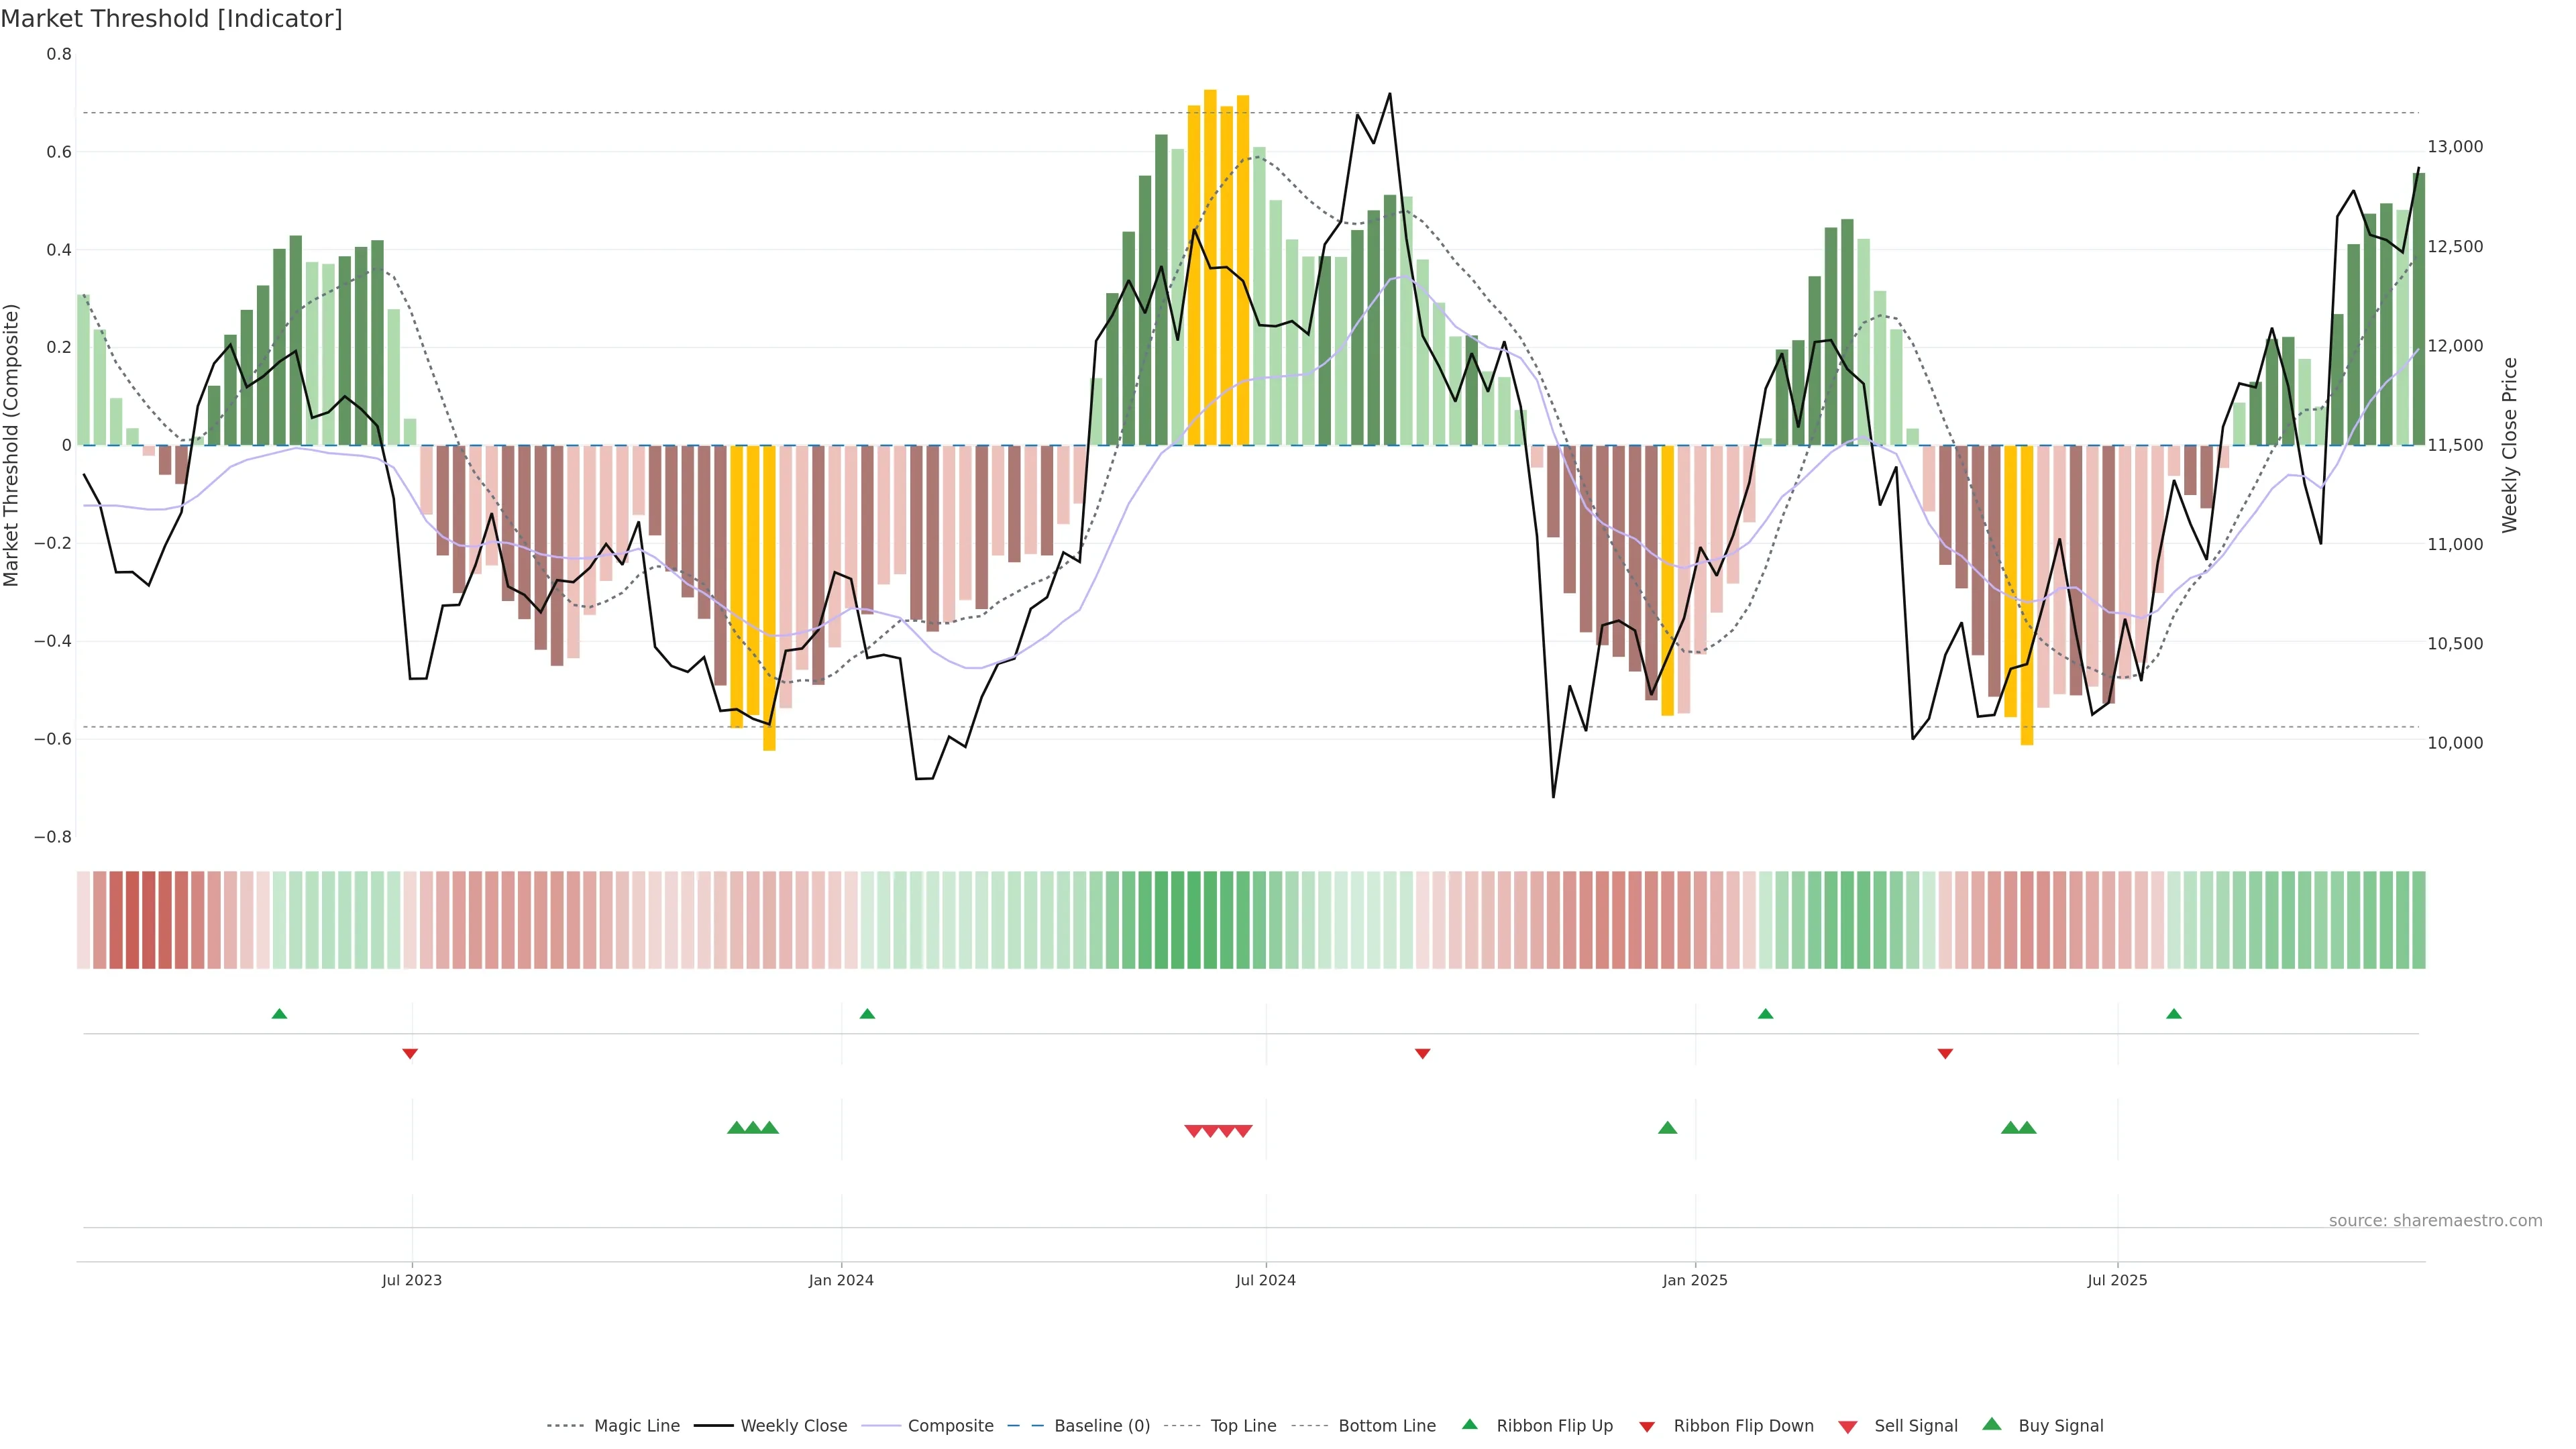Click the Market Threshold [Indicator] title
Image resolution: width=2576 pixels, height=1449 pixels.
point(171,19)
